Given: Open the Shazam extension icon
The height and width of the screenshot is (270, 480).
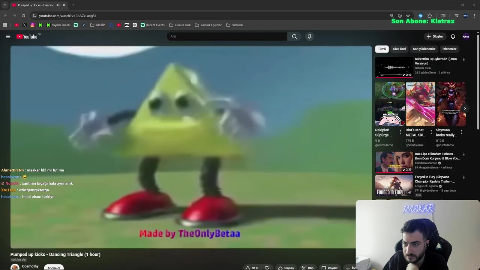Looking at the screenshot, I should point(420,16).
